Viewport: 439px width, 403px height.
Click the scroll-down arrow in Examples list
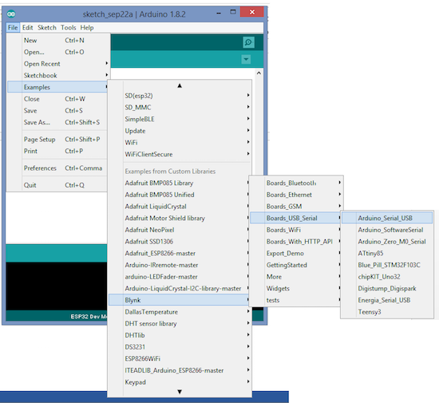pos(180,392)
